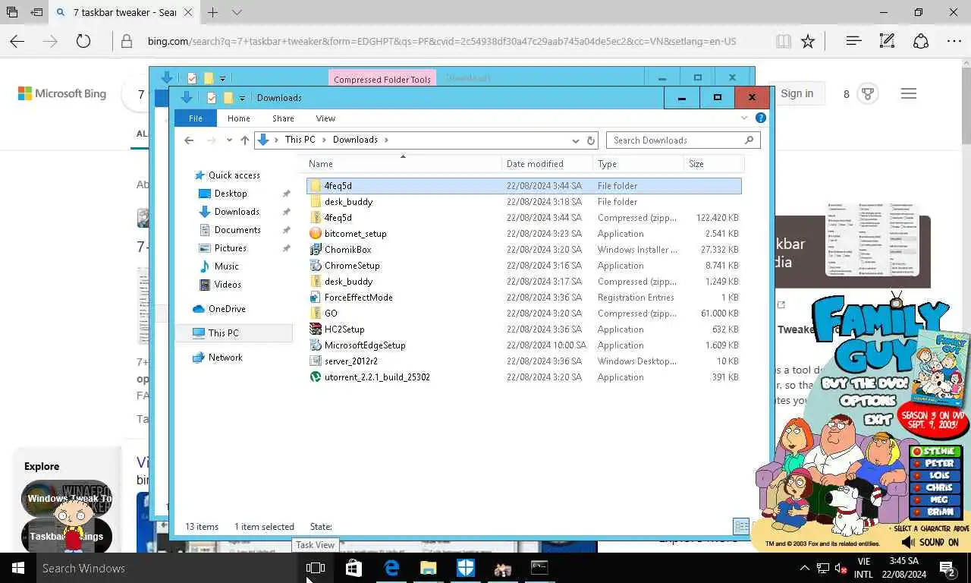Image resolution: width=971 pixels, height=583 pixels.
Task: Toggle Family Guy Sound On speaker
Action: tap(908, 542)
